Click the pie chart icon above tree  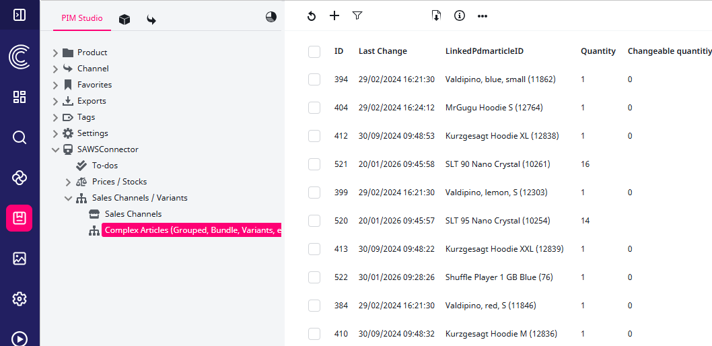(271, 18)
